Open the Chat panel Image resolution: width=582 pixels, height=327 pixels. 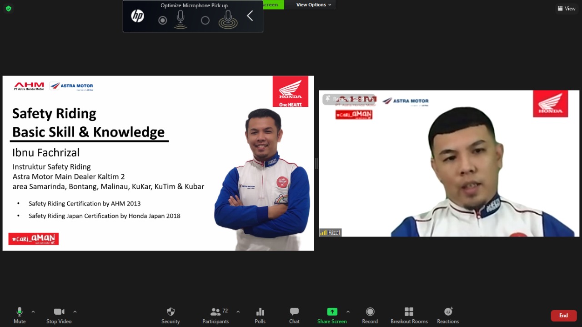tap(294, 315)
